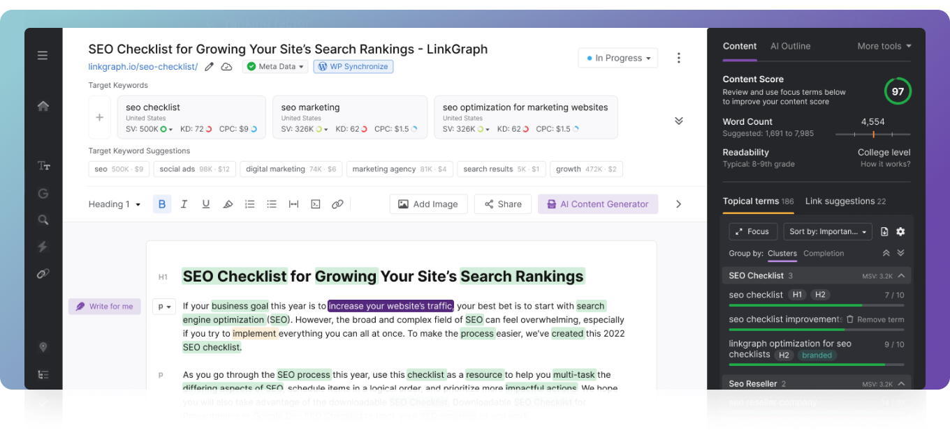The width and height of the screenshot is (950, 437).
Task: Click the Add Image button
Action: pos(428,204)
